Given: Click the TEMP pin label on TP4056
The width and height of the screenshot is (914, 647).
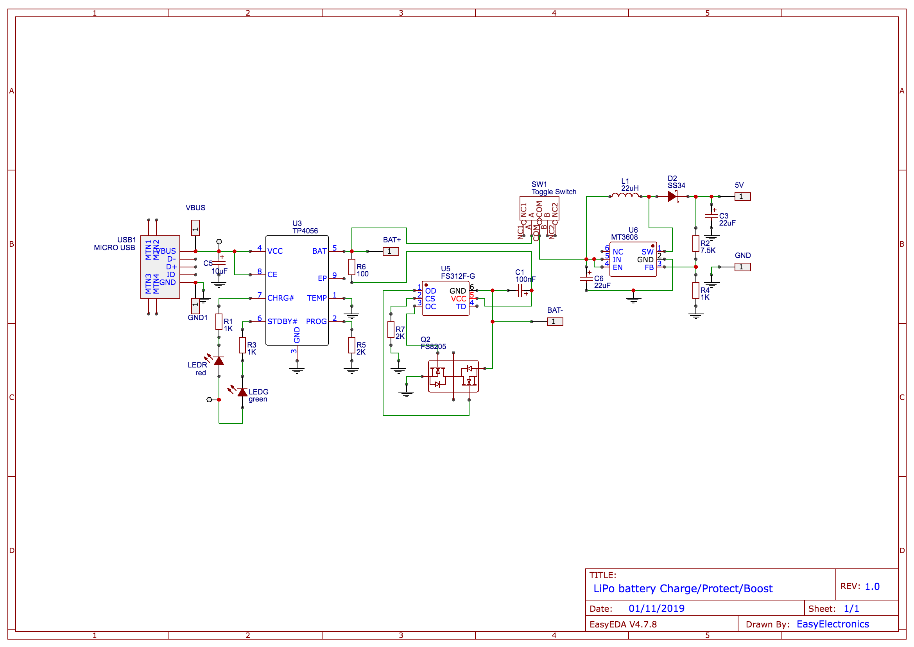Looking at the screenshot, I should click(x=317, y=298).
